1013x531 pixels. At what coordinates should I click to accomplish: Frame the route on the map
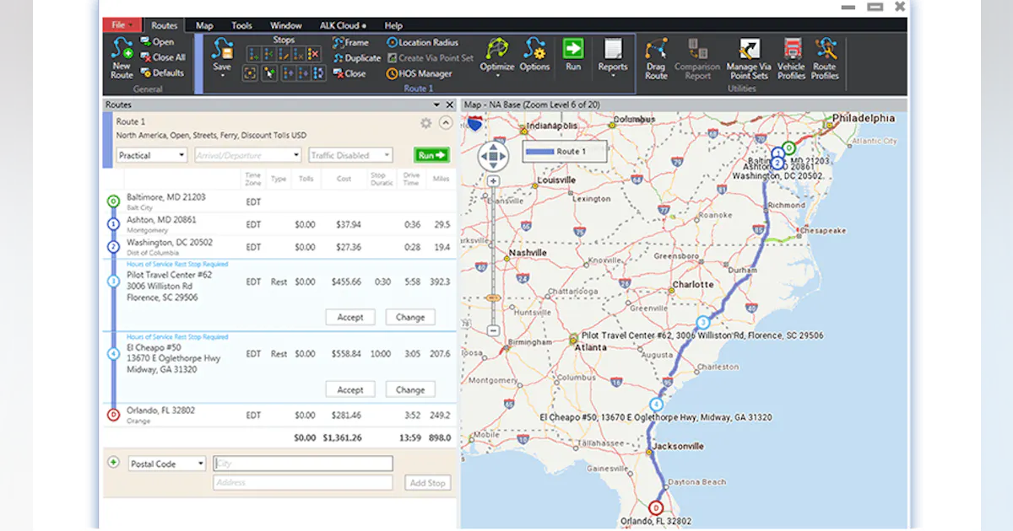point(350,42)
